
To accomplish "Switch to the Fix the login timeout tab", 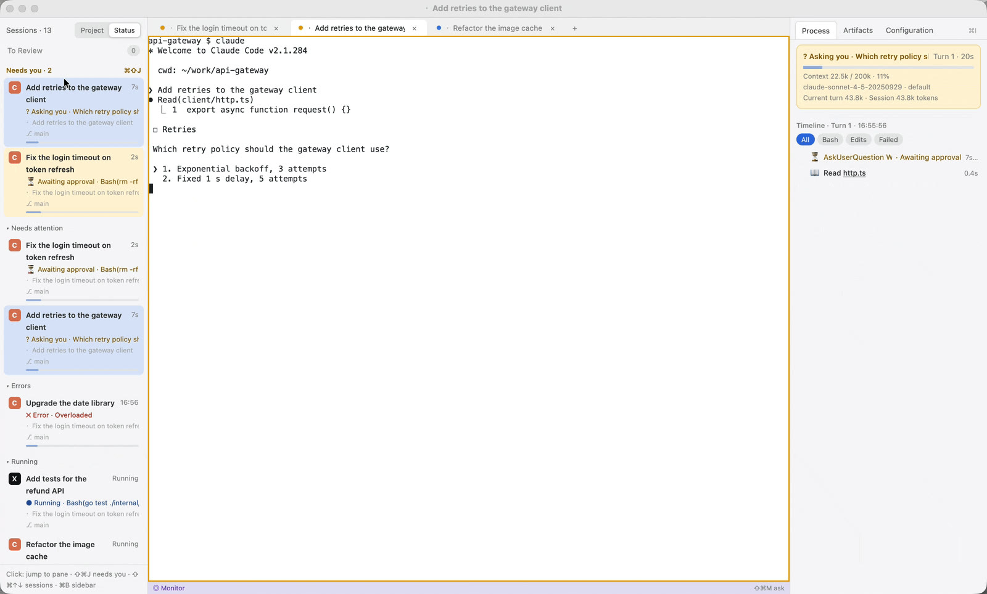I will [x=221, y=28].
